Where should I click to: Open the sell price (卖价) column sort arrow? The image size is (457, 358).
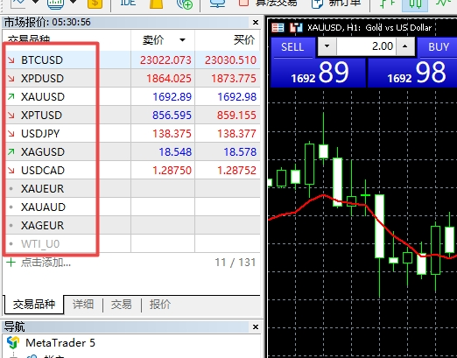pos(182,40)
